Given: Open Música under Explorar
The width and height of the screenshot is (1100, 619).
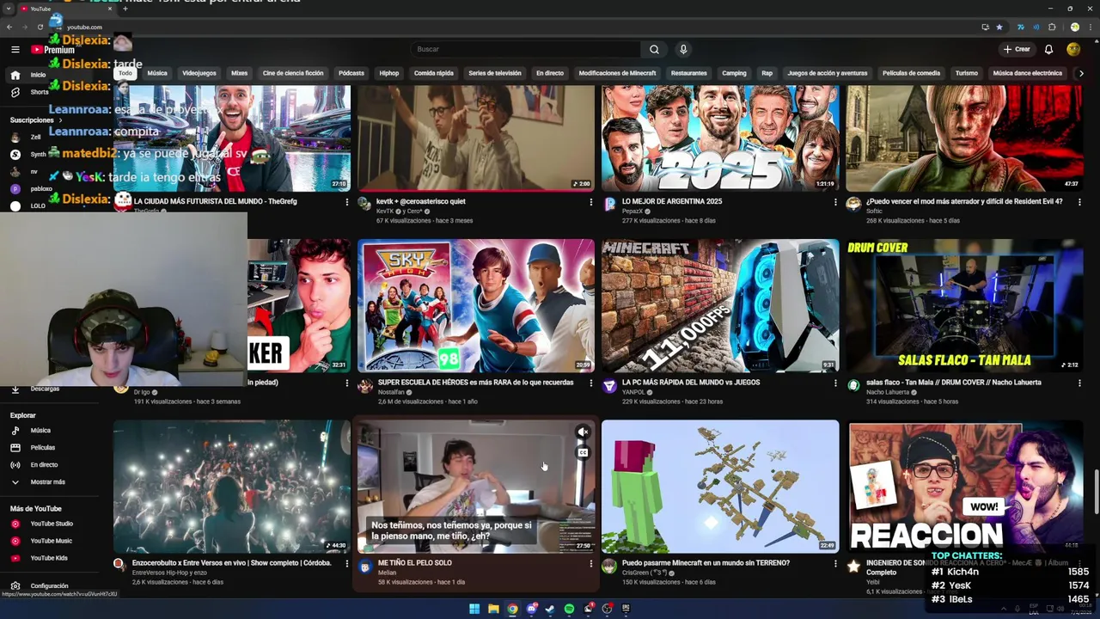Looking at the screenshot, I should click(40, 431).
